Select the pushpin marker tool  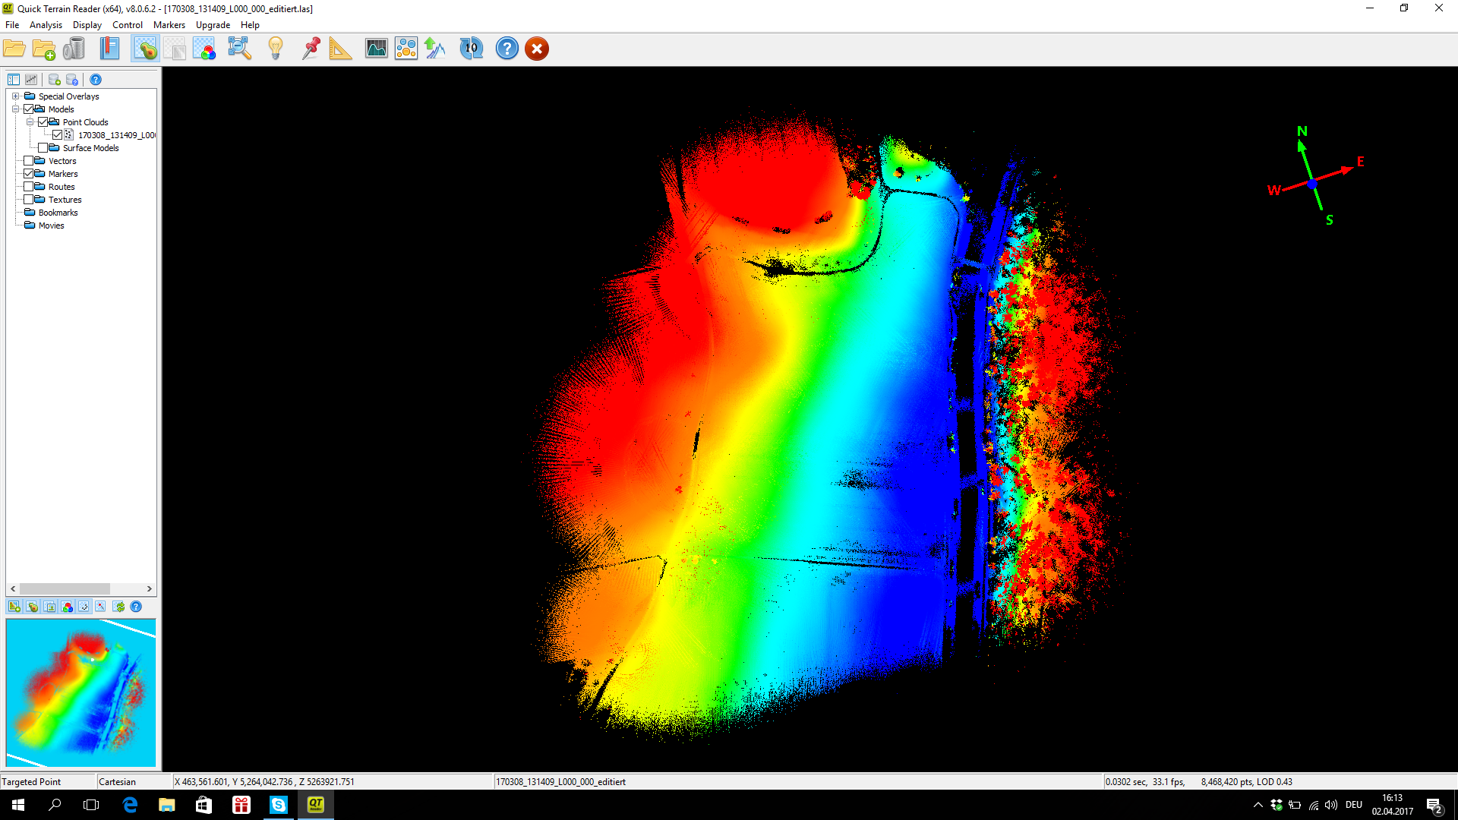311,49
